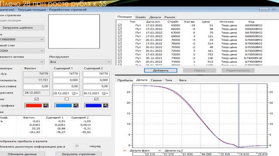Open calendar picker for 30.12.2021 date
The height and width of the screenshot is (156, 279).
click(x=105, y=94)
